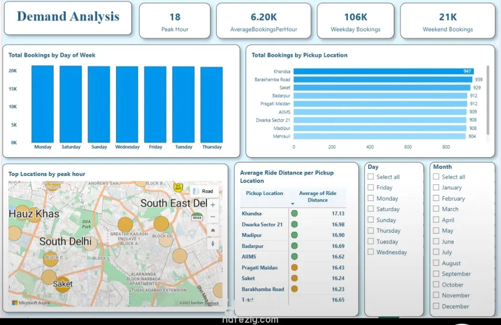Select the Khandsa bar showing 947
The image size is (501, 325).
tap(384, 71)
